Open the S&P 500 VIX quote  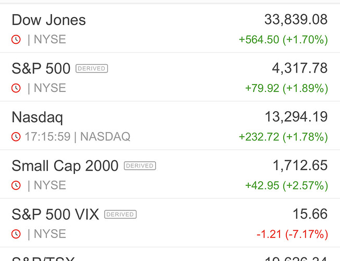click(55, 215)
